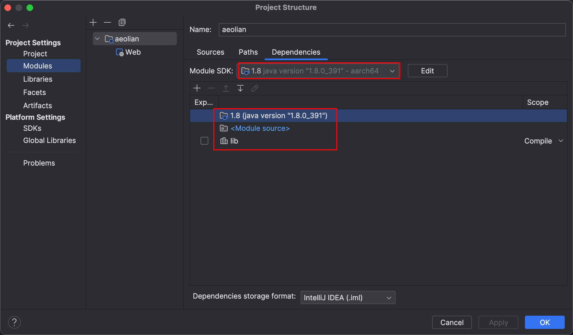Click the Module source folder icon
The width and height of the screenshot is (573, 335).
tap(224, 128)
